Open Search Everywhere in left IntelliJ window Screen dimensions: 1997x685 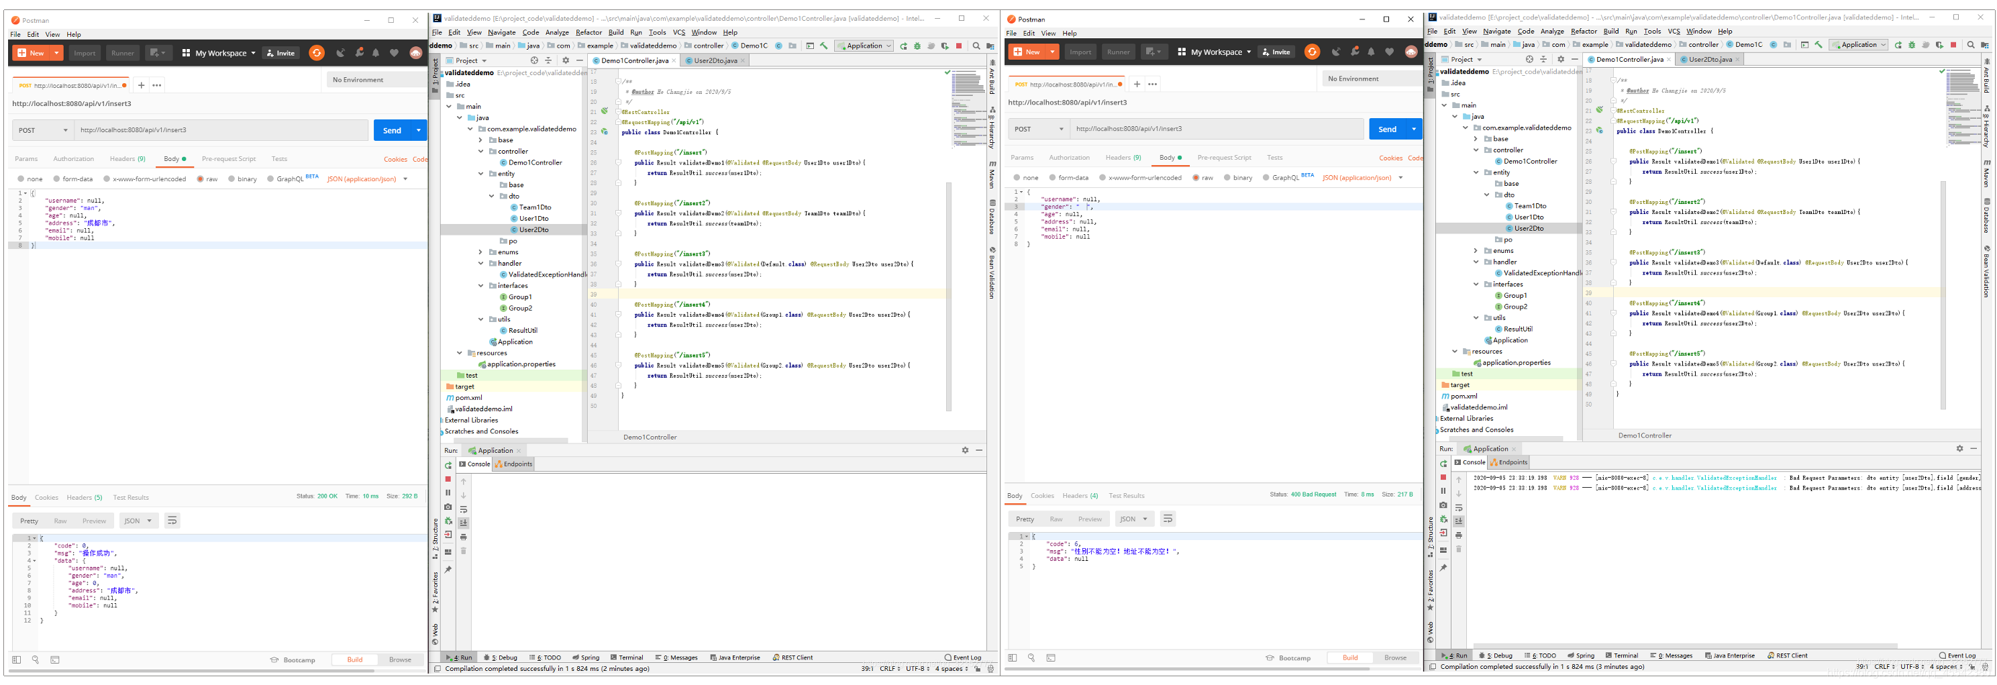click(x=976, y=46)
